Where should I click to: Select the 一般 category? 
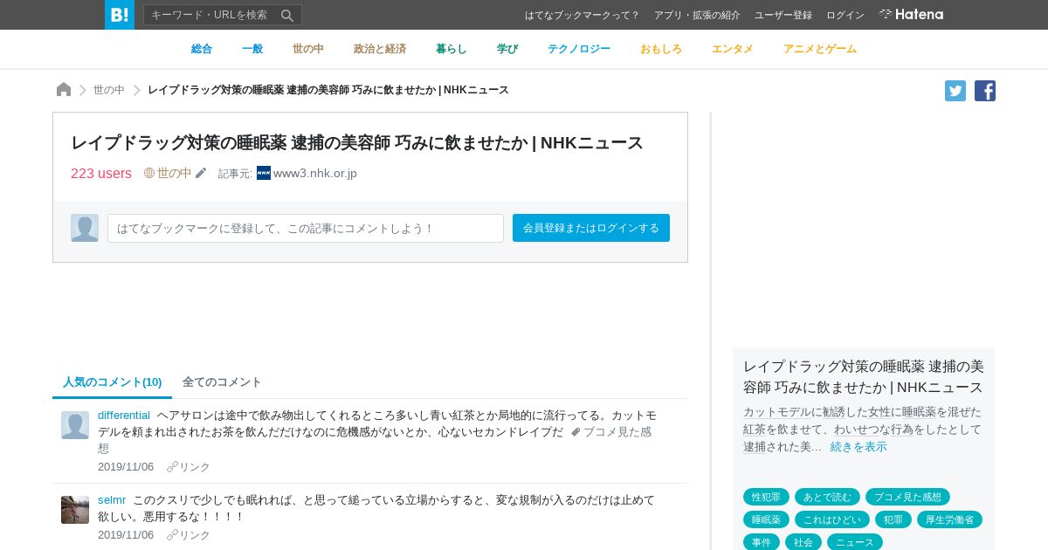coord(252,49)
